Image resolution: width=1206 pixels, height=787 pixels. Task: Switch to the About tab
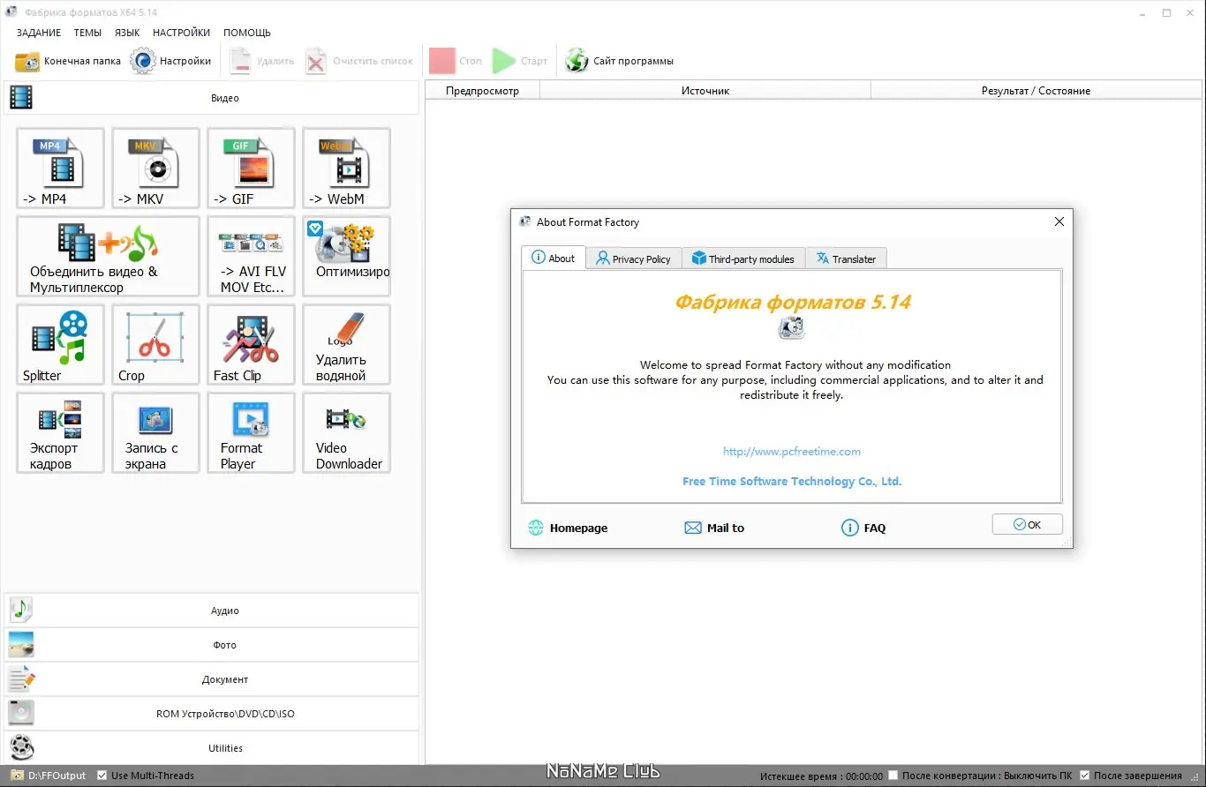tap(554, 258)
